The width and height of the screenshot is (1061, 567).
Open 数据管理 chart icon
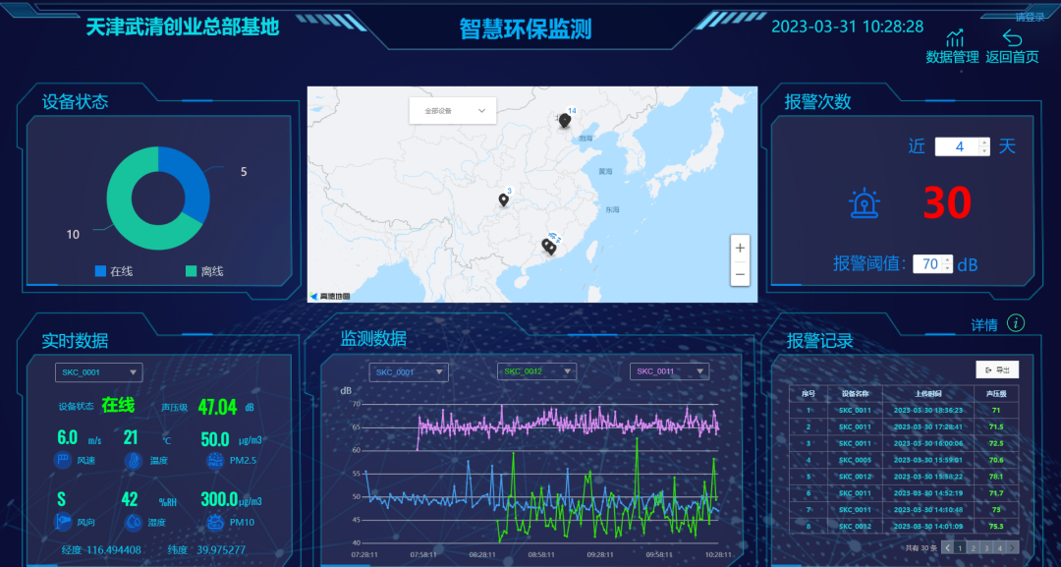[x=955, y=38]
